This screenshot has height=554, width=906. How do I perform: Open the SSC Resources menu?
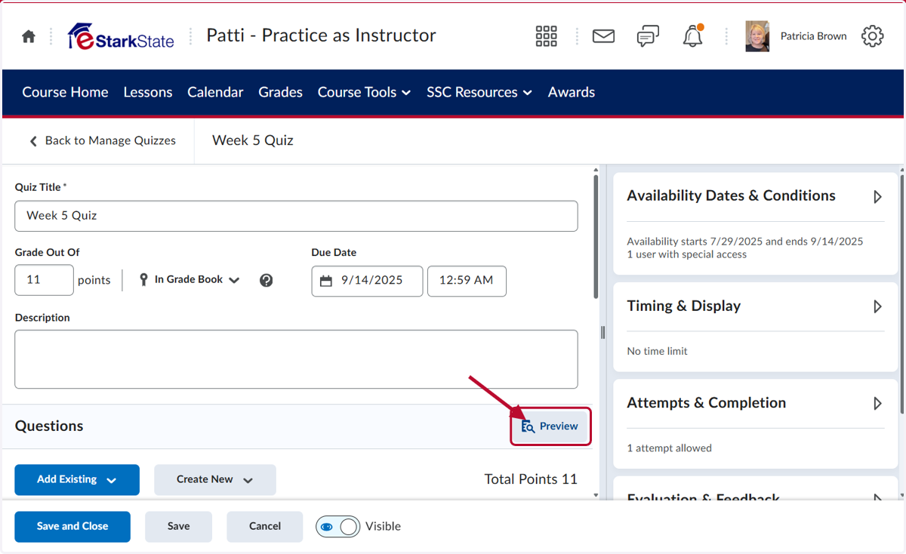479,92
